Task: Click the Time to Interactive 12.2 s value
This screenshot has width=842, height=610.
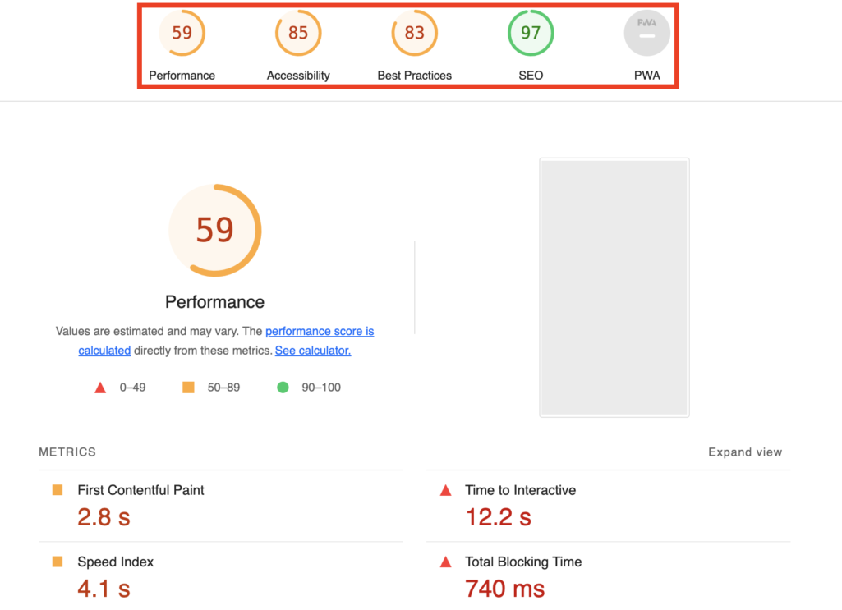Action: click(498, 517)
